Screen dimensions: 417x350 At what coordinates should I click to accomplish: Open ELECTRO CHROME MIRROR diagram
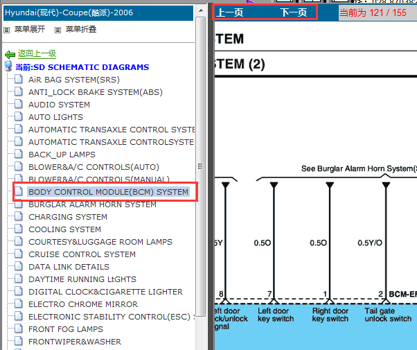click(x=83, y=304)
